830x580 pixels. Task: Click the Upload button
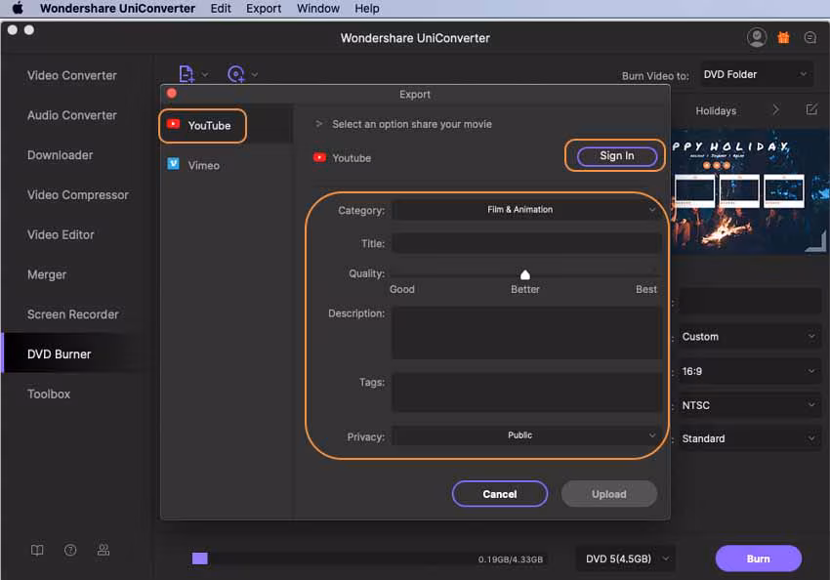608,494
